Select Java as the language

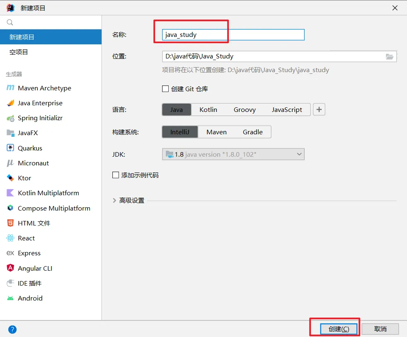pos(177,109)
